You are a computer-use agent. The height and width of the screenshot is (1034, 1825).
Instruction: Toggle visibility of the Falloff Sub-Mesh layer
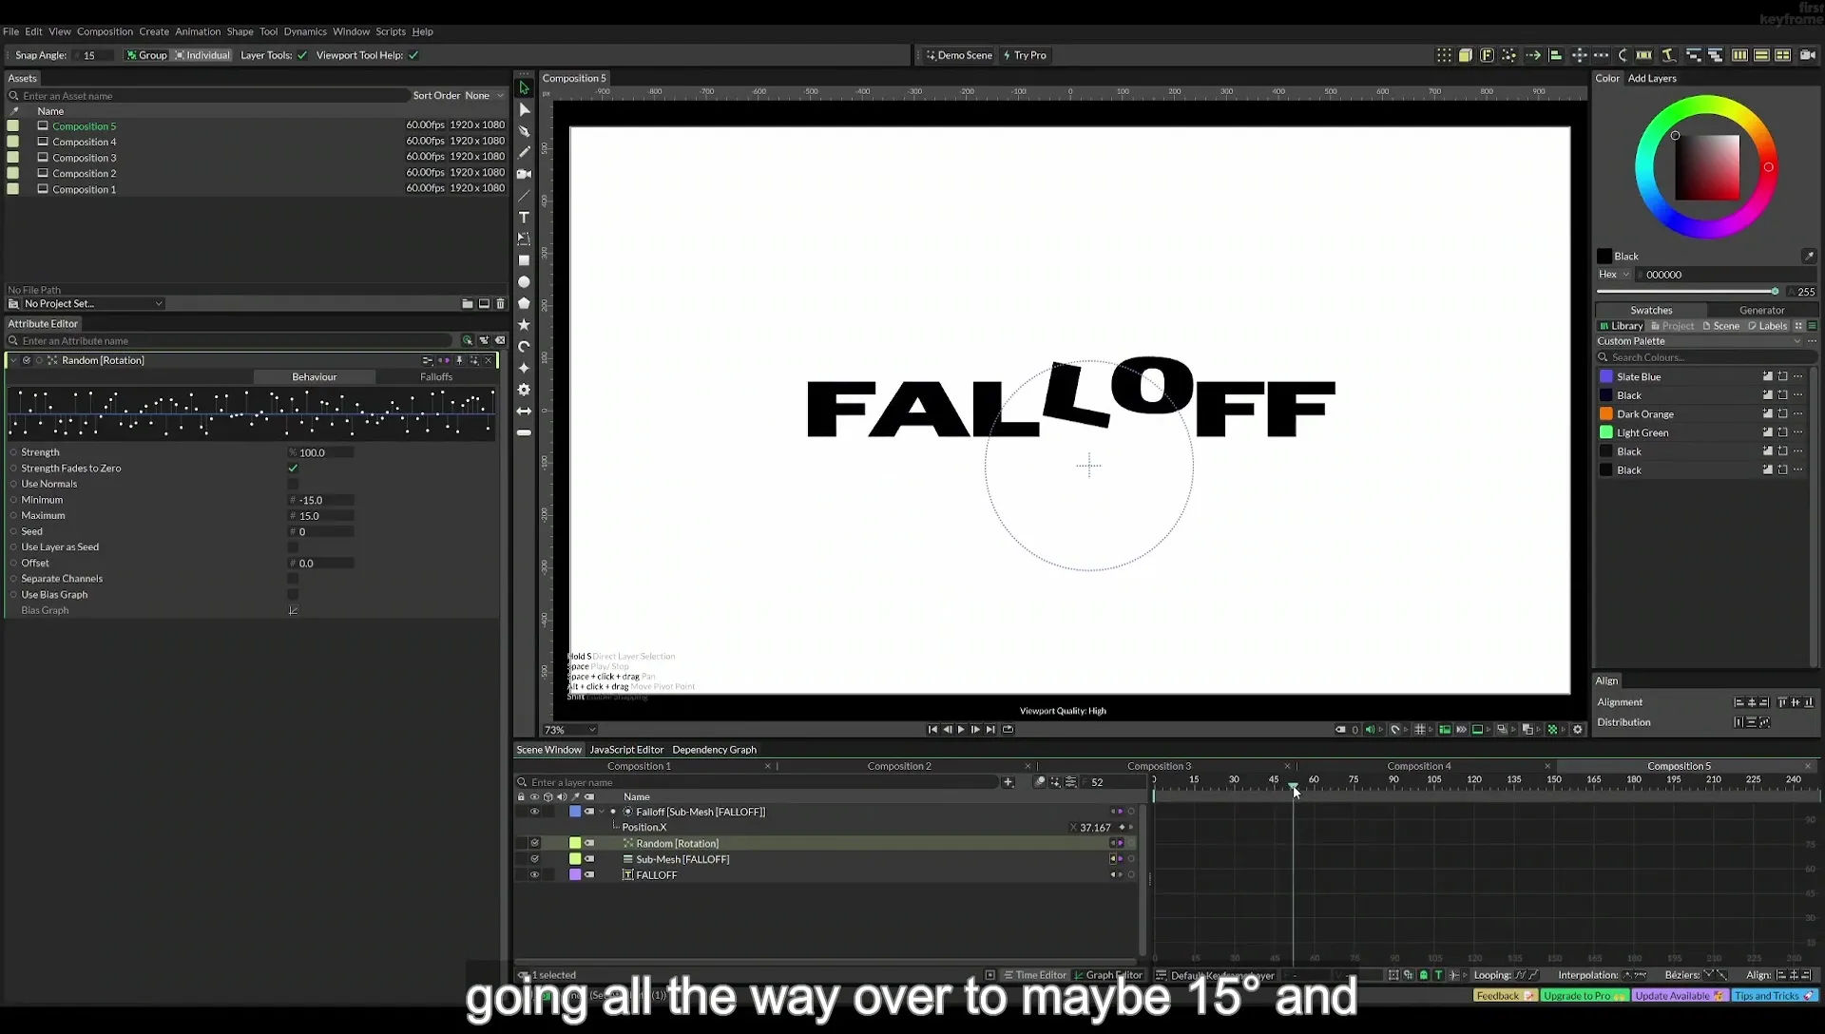(x=534, y=812)
